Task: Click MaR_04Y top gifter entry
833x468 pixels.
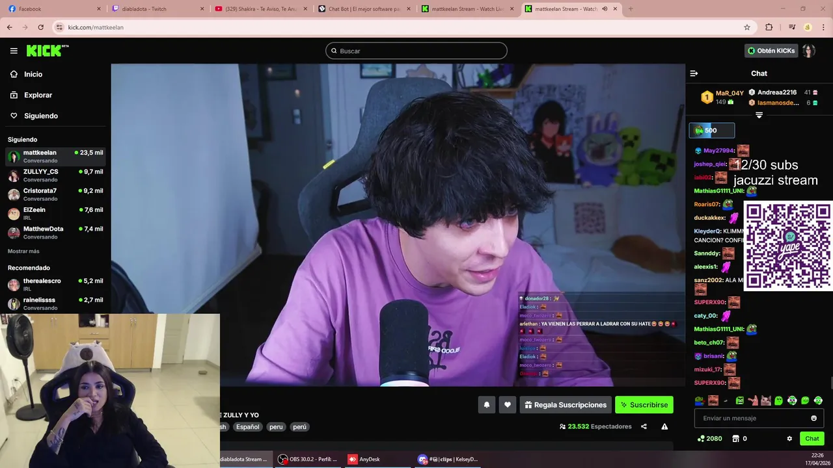Action: coord(722,97)
